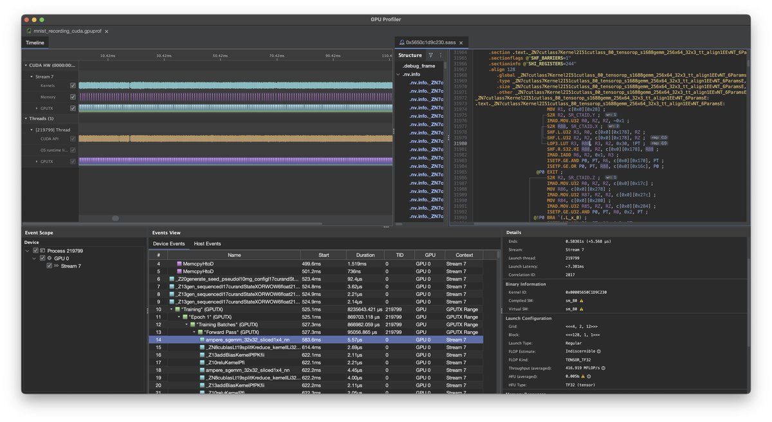This screenshot has width=772, height=422.
Task: Click the filter icon in Structure panel
Action: click(x=430, y=55)
